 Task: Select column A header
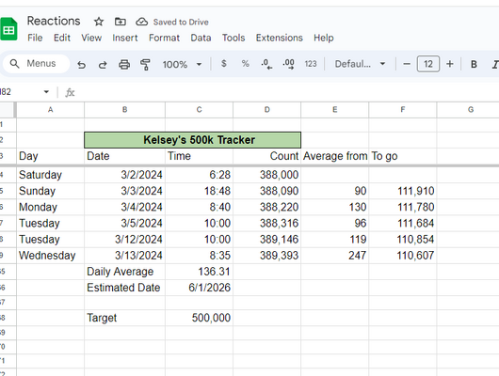click(50, 110)
